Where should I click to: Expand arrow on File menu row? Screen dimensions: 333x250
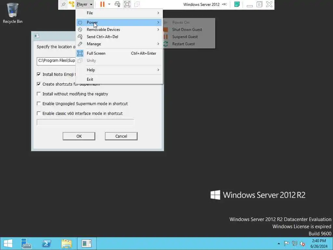click(158, 13)
